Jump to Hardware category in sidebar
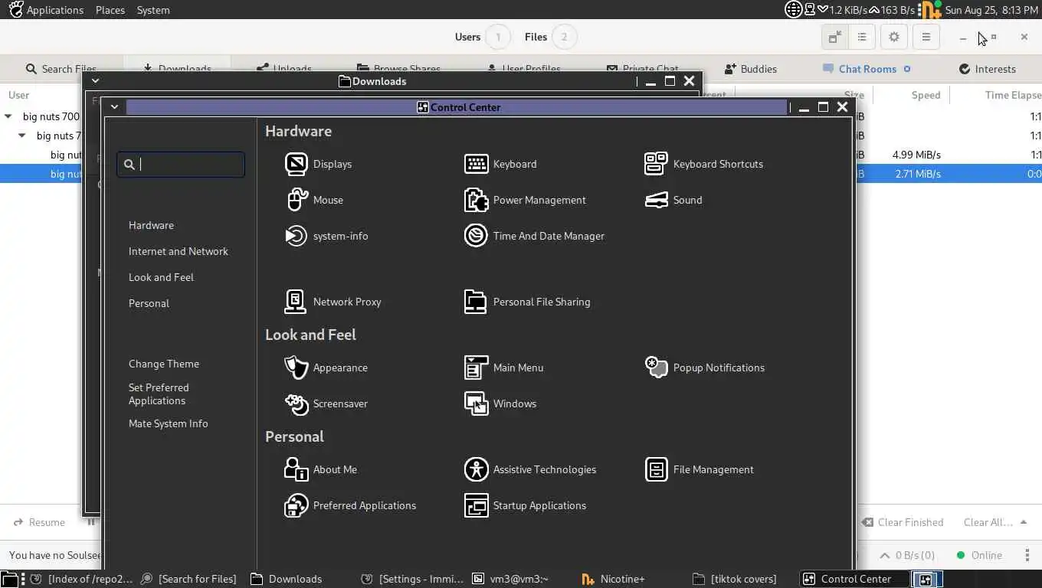Image resolution: width=1042 pixels, height=588 pixels. point(151,225)
